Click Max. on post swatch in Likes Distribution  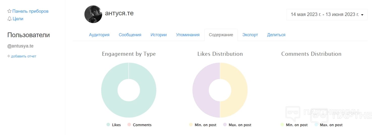coord(225,125)
